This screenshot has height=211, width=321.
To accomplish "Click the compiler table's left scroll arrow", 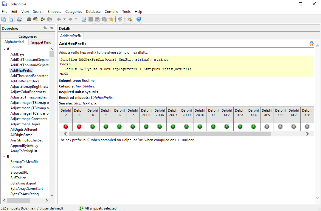I will click(x=66, y=134).
